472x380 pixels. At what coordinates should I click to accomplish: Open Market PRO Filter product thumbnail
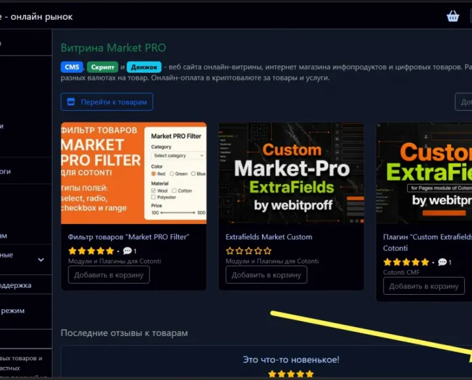(x=134, y=173)
